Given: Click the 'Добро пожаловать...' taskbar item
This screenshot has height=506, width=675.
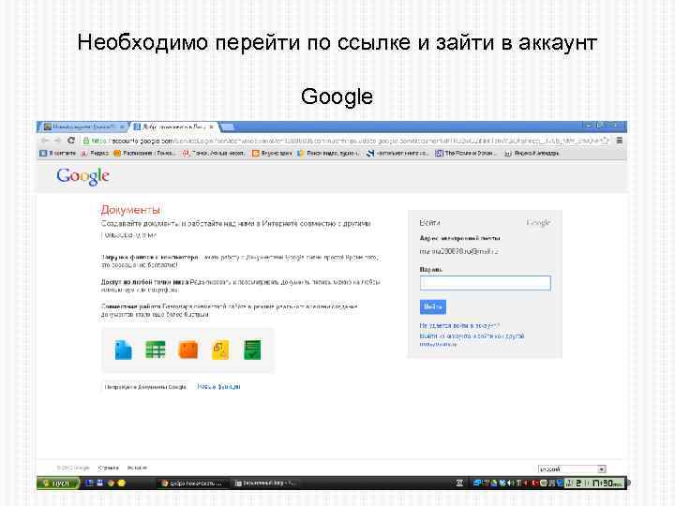Looking at the screenshot, I should [x=191, y=484].
